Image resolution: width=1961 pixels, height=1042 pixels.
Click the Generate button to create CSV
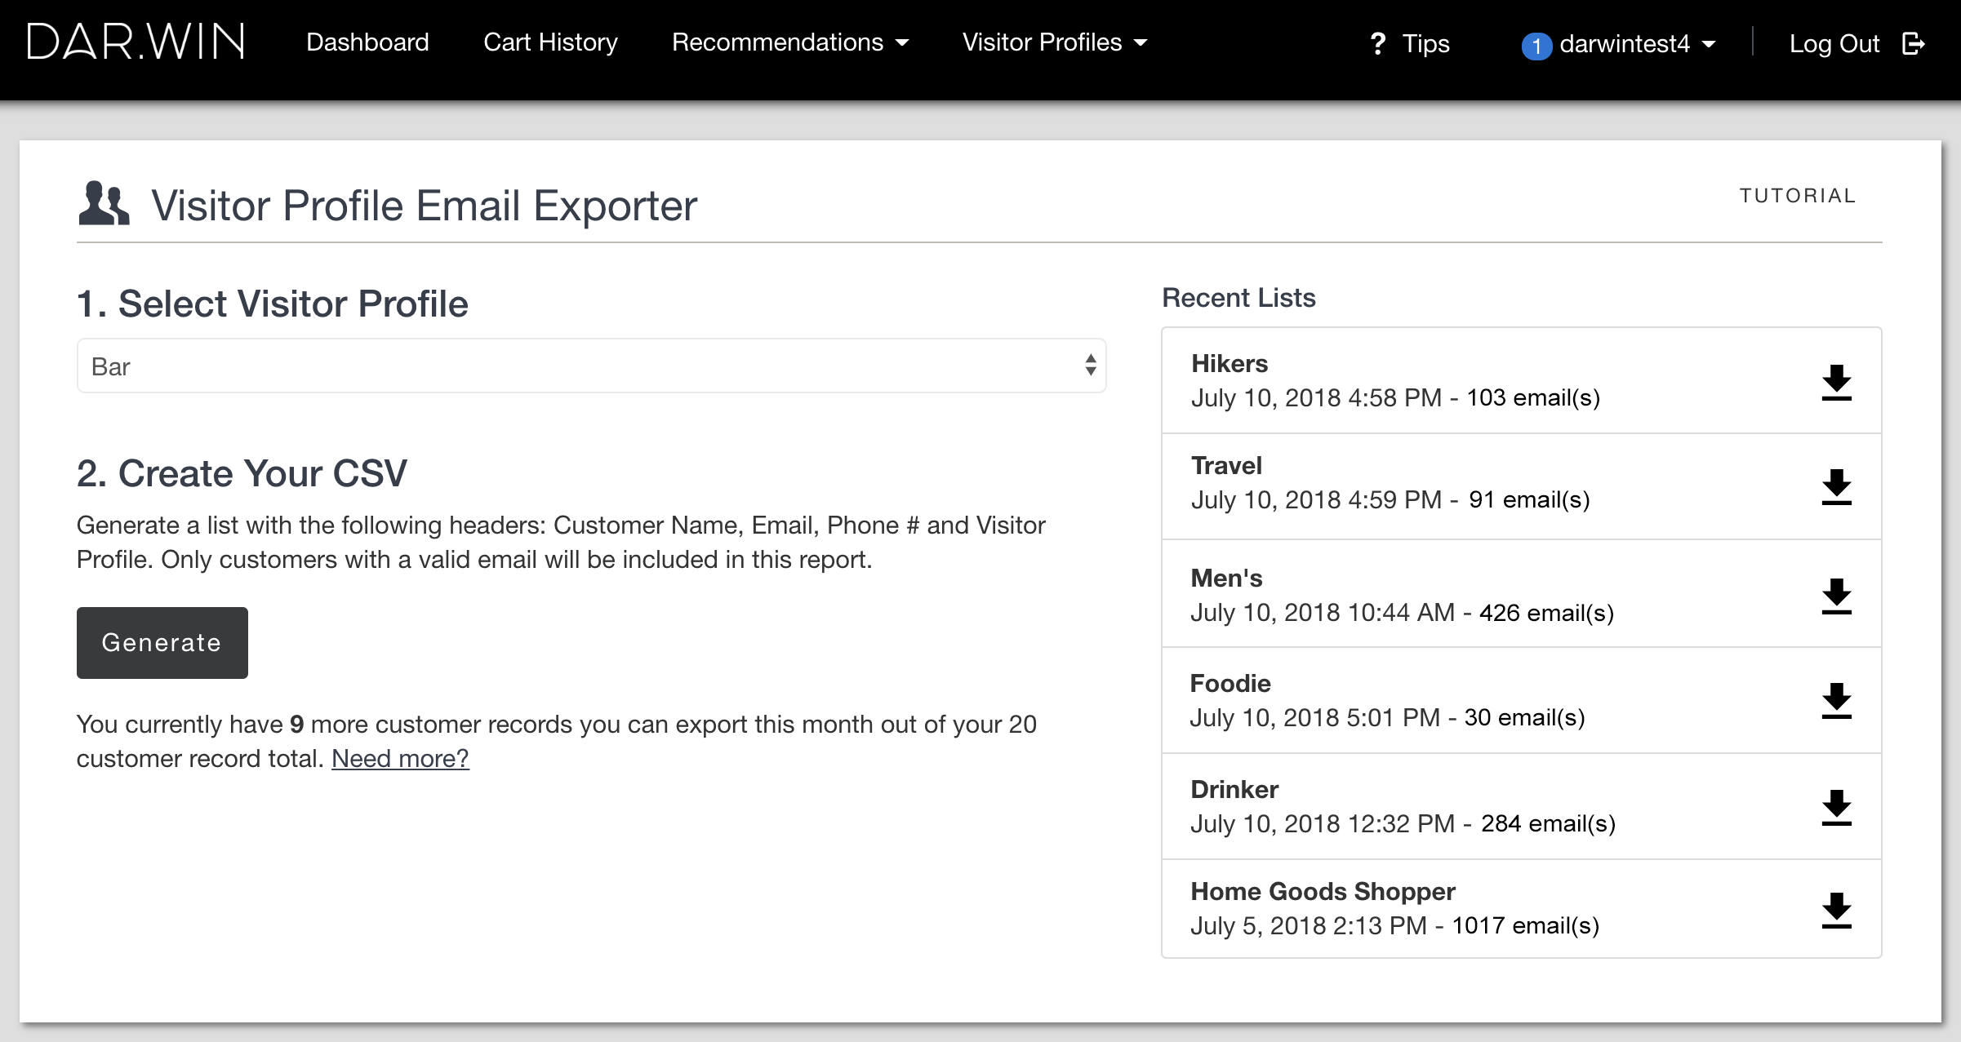(x=161, y=641)
